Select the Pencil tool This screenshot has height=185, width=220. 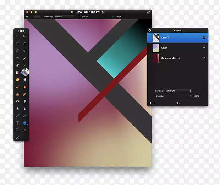(25, 58)
